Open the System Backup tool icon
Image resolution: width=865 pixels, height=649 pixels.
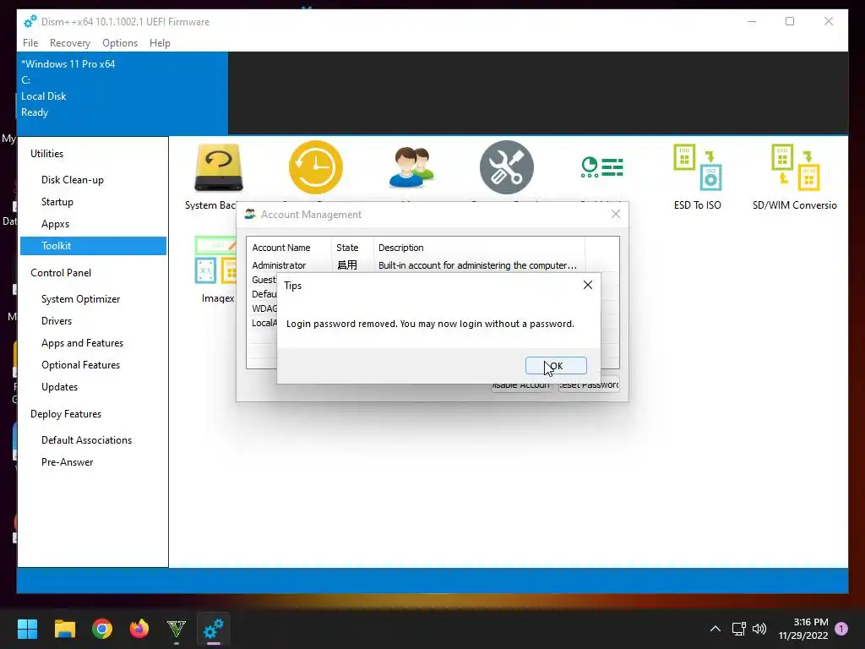click(219, 168)
